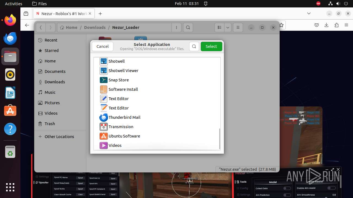This screenshot has height=198, width=353.
Task: Open a new Firefox tab
Action: pos(100,13)
